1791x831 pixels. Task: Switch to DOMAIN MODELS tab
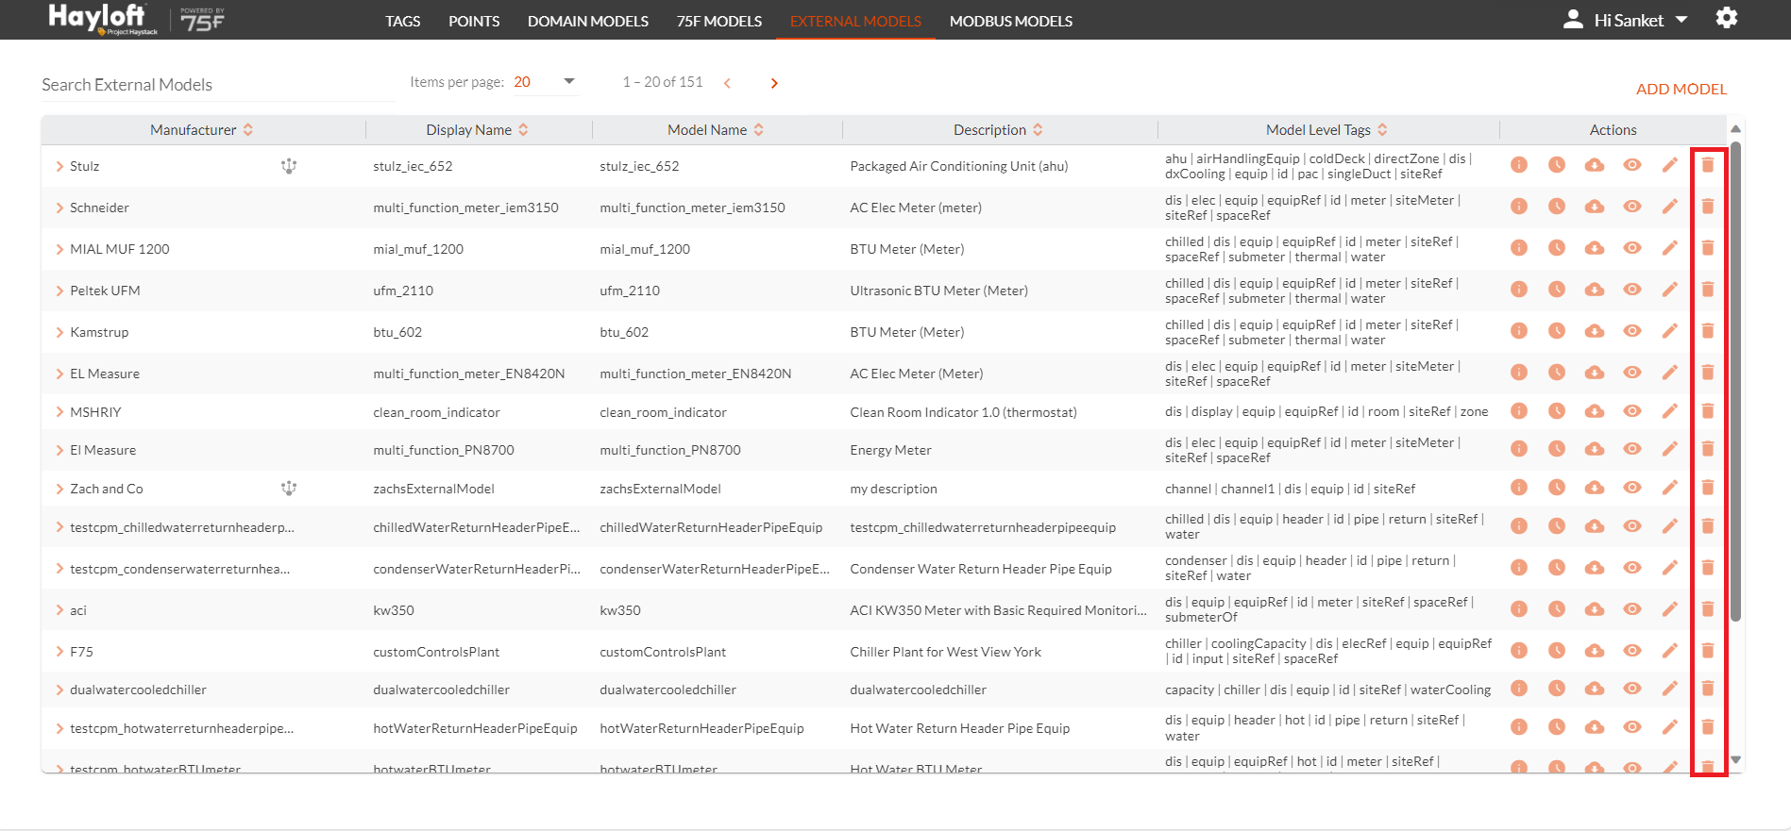pos(588,21)
